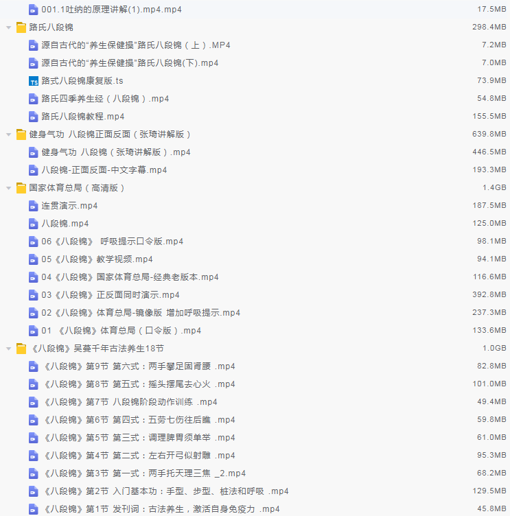Open 健身气功 八段锦（张琦讲解版）.mp4

pyautogui.click(x=115, y=152)
